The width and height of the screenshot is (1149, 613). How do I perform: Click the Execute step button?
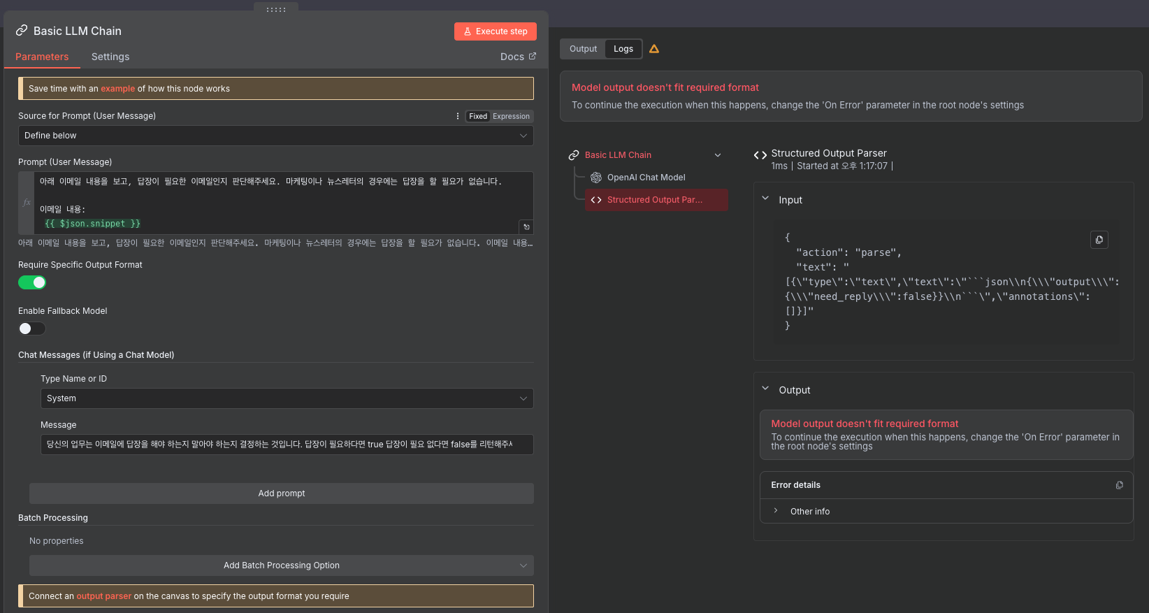tap(496, 31)
